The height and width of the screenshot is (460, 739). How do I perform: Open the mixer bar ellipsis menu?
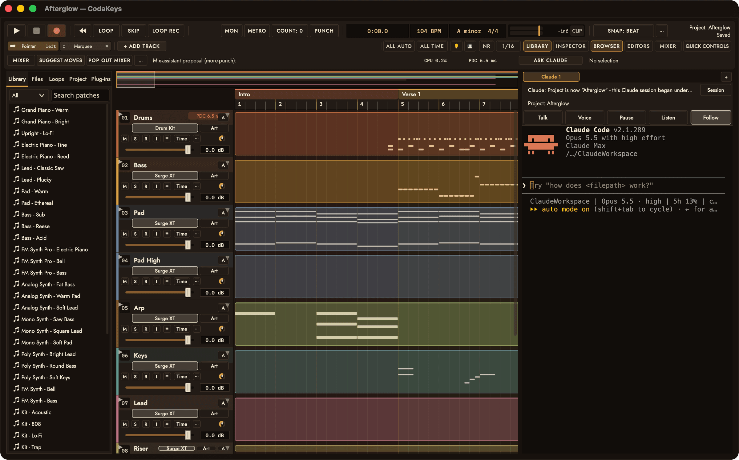tap(140, 61)
